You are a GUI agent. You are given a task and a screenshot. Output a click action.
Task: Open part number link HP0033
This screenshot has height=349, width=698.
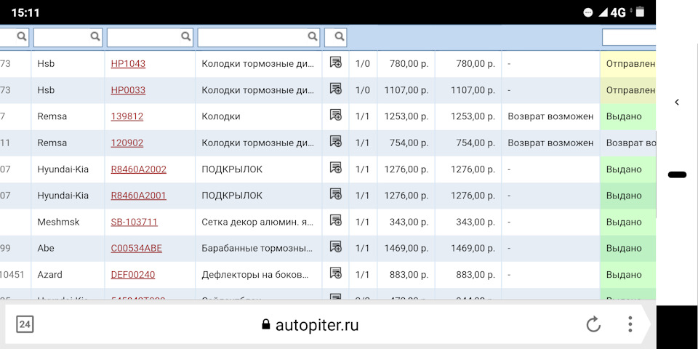(128, 90)
